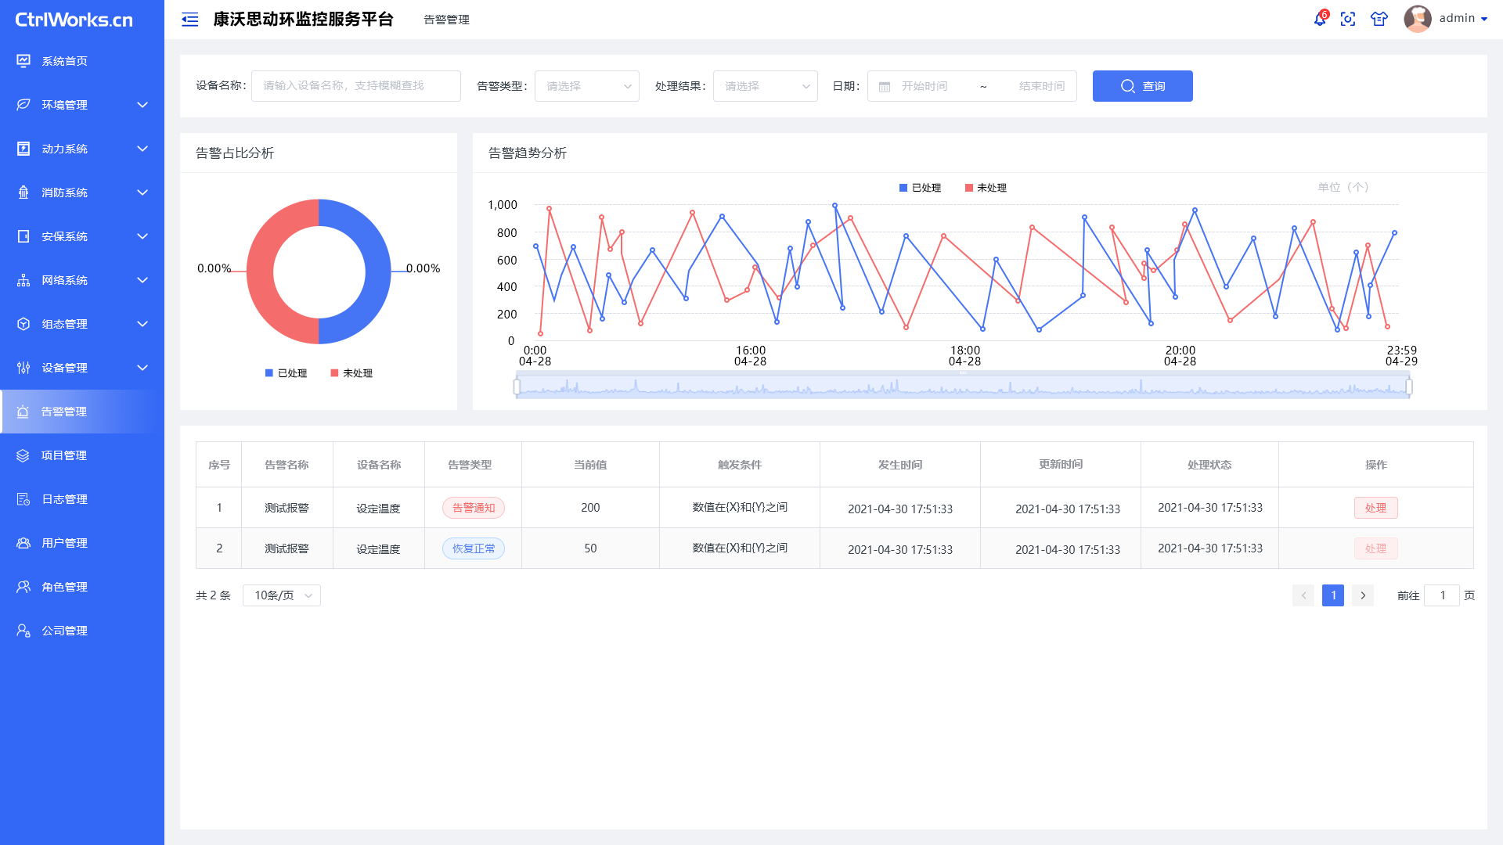Click 公司管理 company icon
1503x845 pixels.
(x=23, y=631)
